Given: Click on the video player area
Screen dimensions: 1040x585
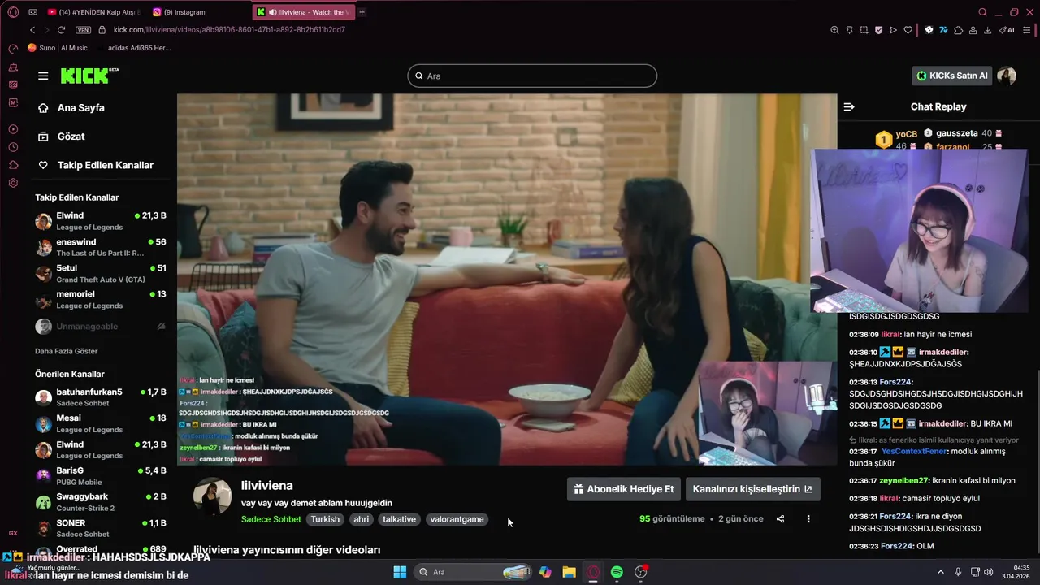Looking at the screenshot, I should [x=507, y=279].
